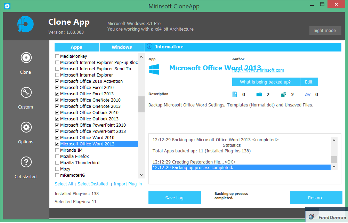
Task: Select log line Creating Restoration file
Action: (241, 162)
